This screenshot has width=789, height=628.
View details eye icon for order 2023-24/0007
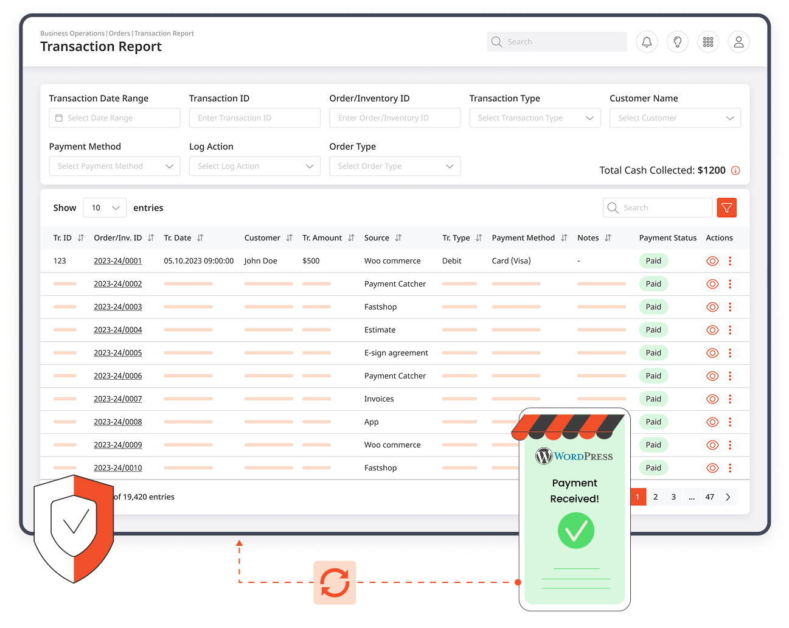pyautogui.click(x=712, y=399)
